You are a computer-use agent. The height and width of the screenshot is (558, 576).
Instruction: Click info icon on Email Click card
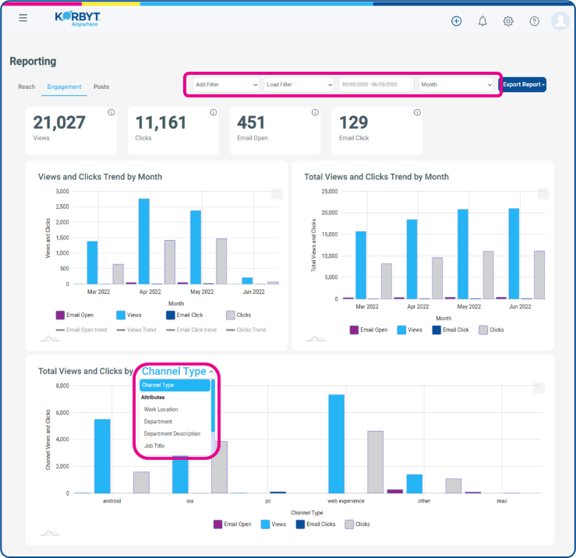coord(417,112)
